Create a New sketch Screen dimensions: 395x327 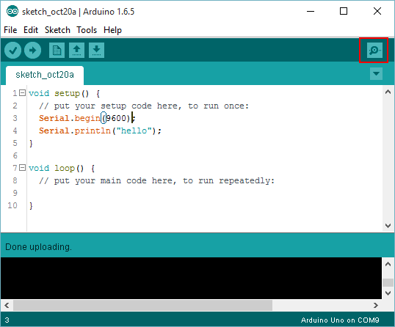57,51
